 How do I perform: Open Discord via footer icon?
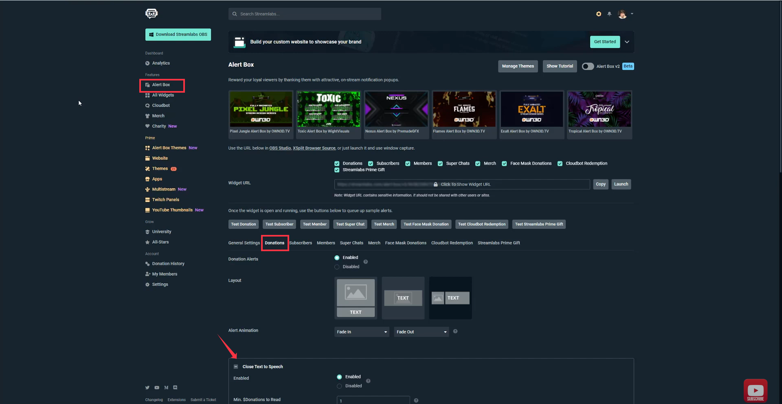tap(175, 387)
